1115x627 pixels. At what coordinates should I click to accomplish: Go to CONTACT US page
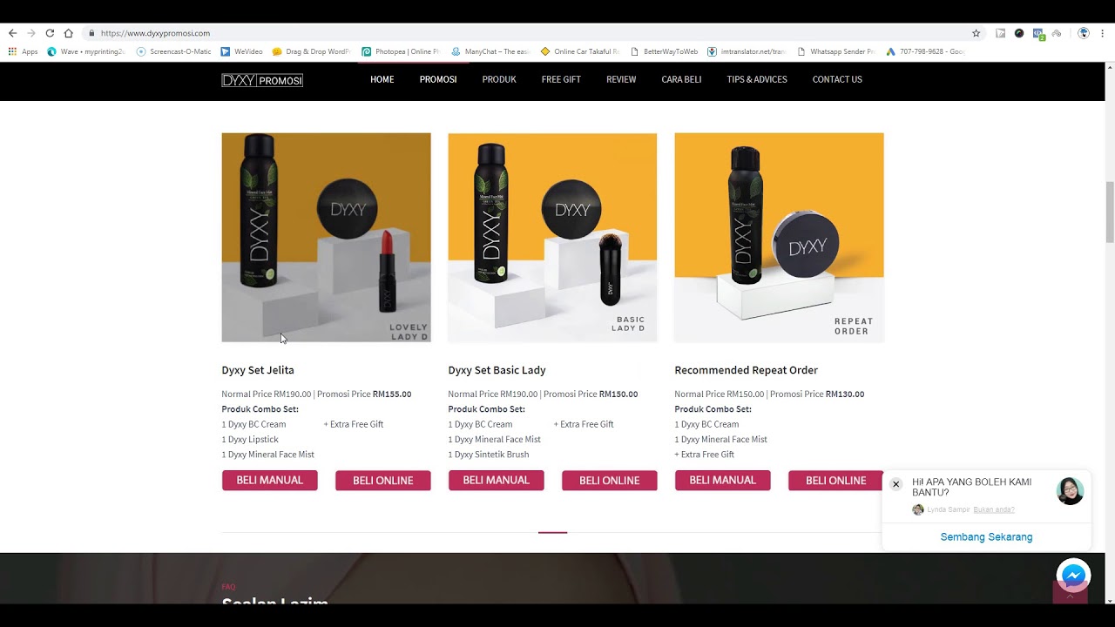(837, 79)
